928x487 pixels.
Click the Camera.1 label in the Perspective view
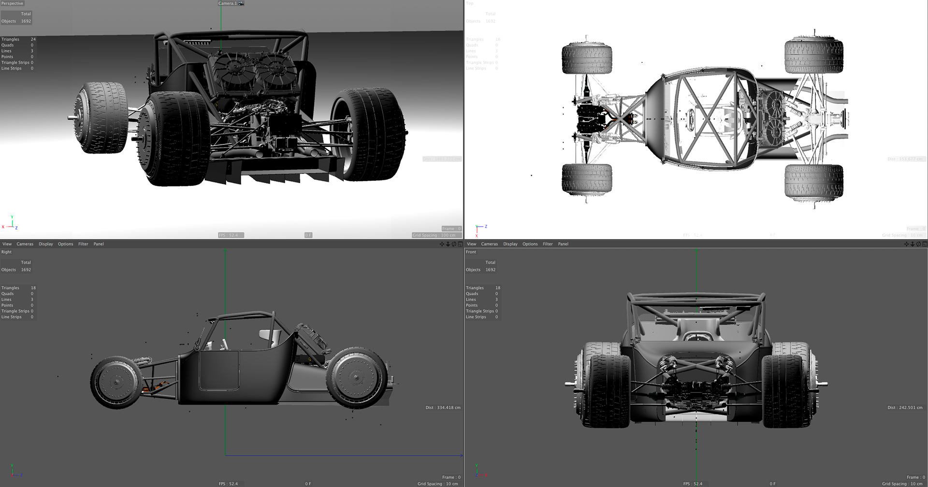(228, 3)
